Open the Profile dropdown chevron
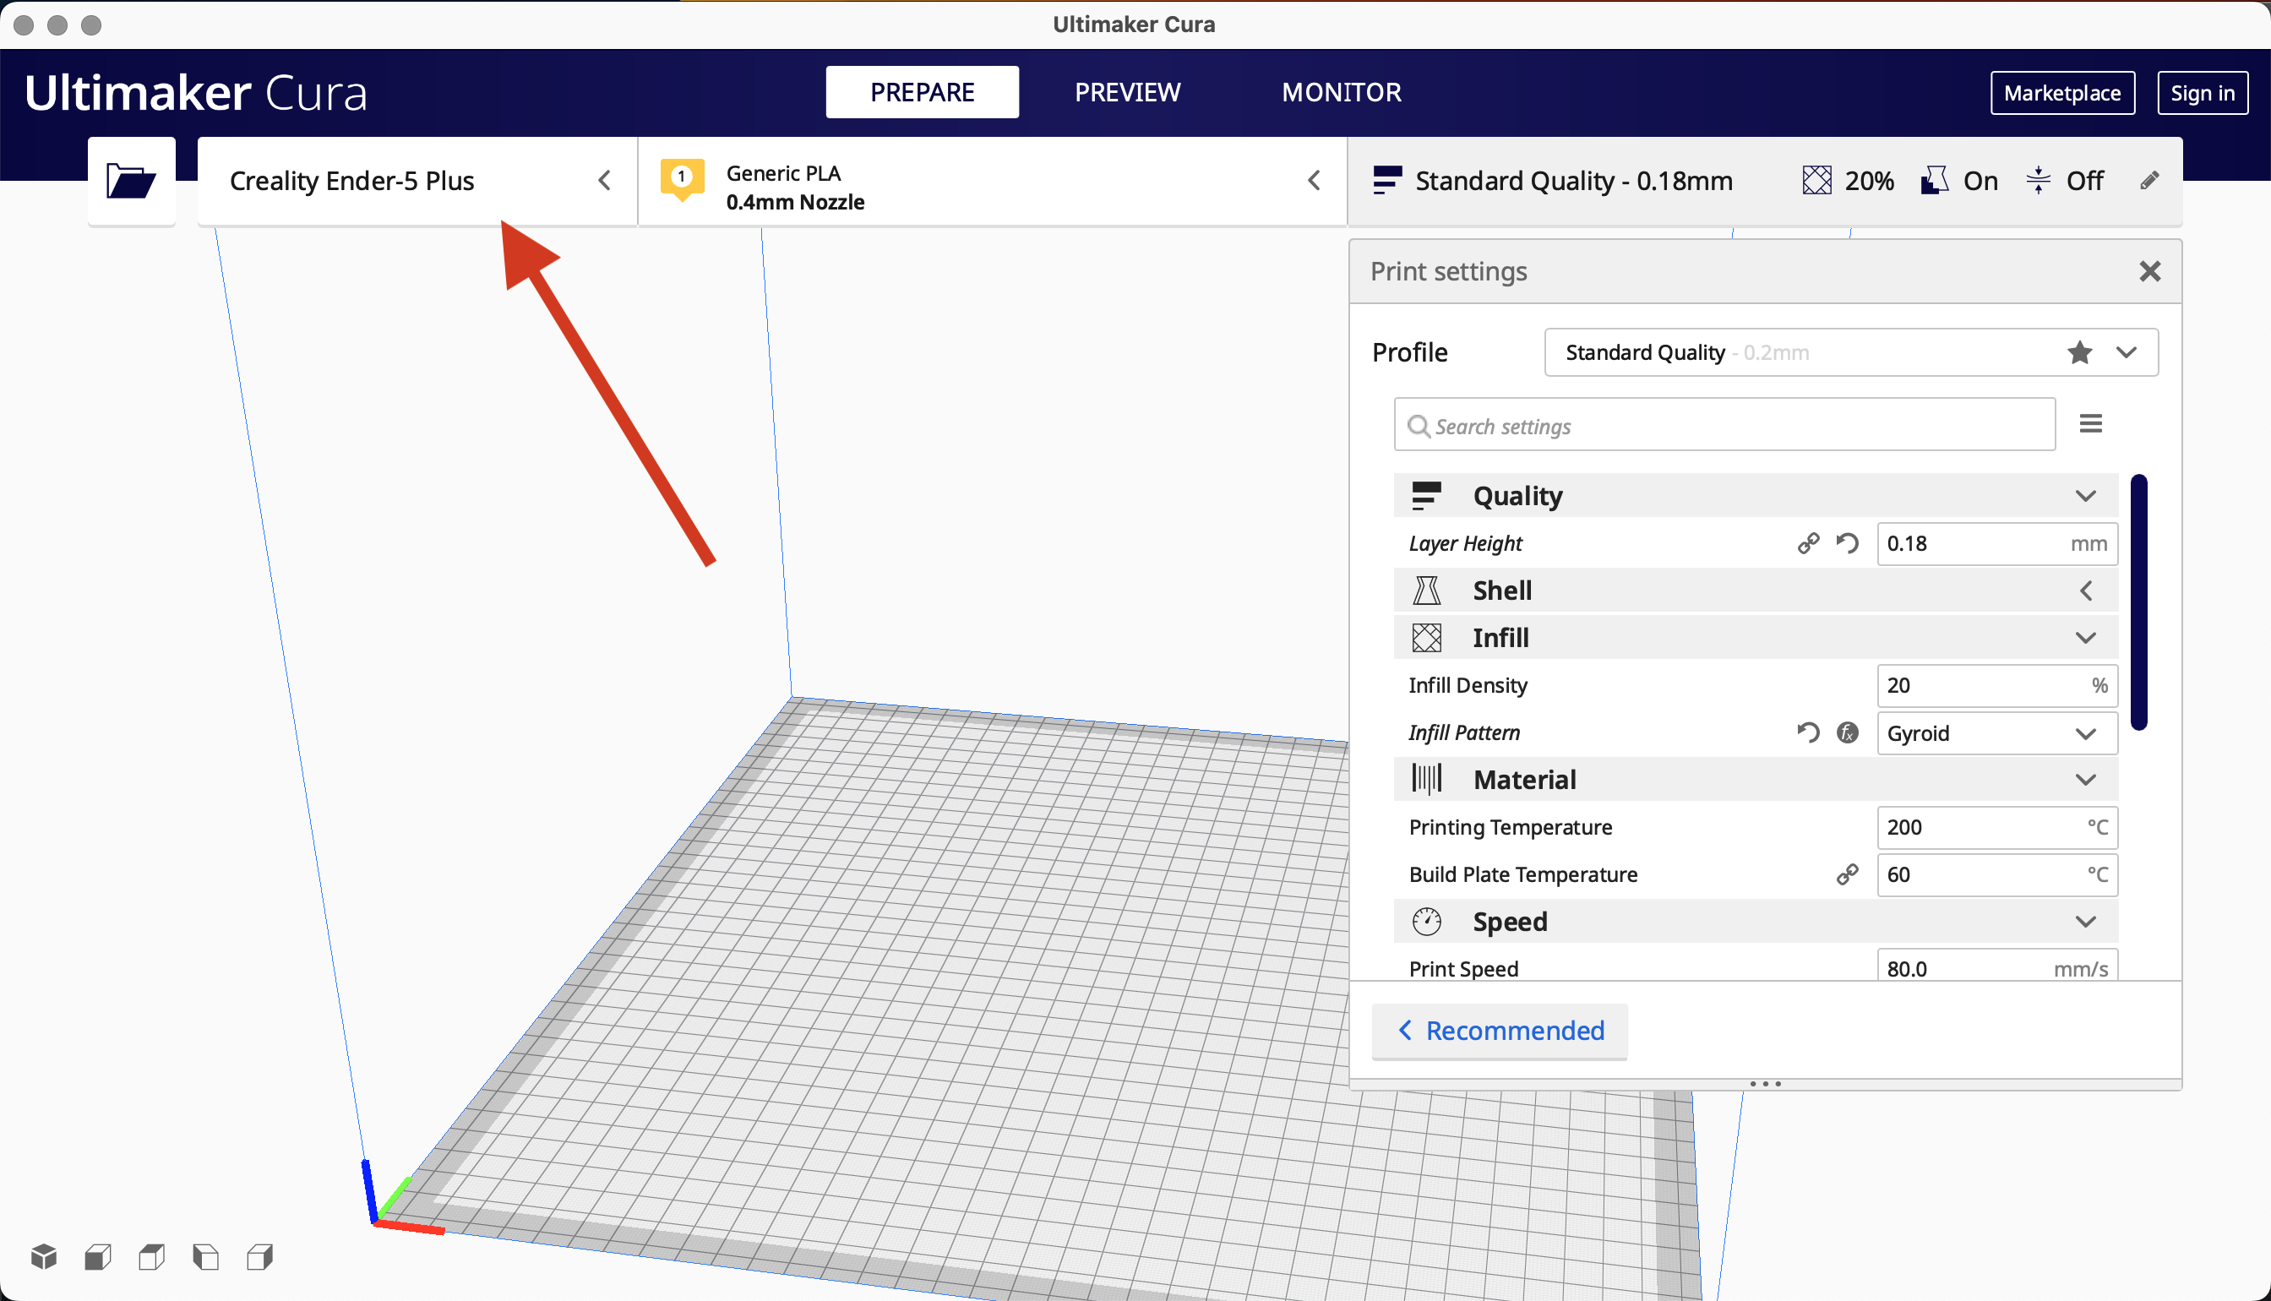The height and width of the screenshot is (1301, 2271). pos(2127,352)
